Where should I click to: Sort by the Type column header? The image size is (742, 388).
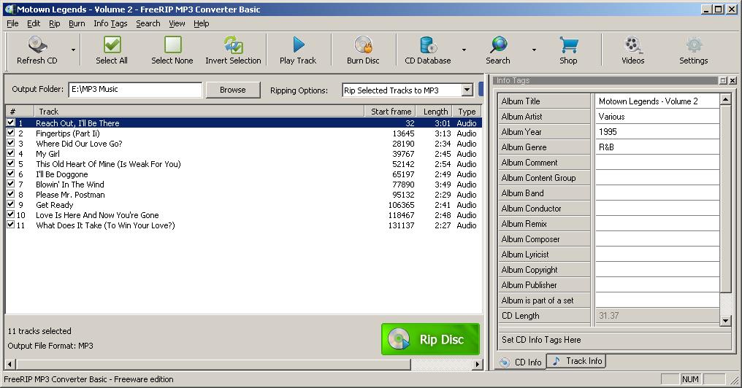(x=467, y=112)
